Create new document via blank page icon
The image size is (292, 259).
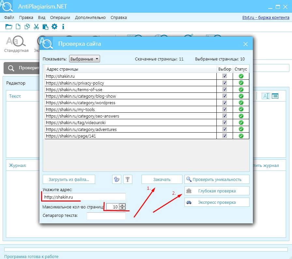[18, 27]
